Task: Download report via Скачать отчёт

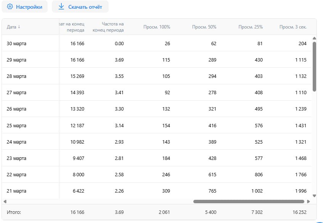Action: point(80,6)
